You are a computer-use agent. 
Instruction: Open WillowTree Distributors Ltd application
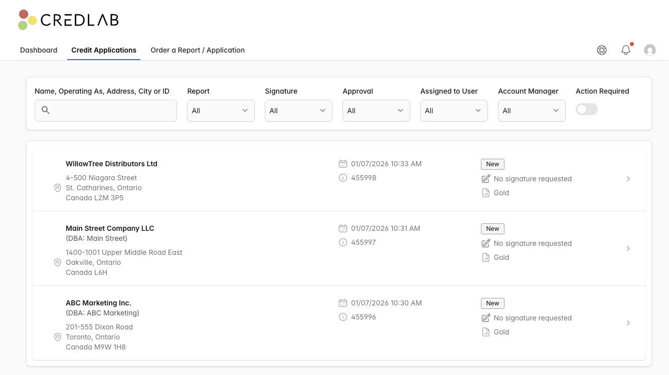click(111, 164)
